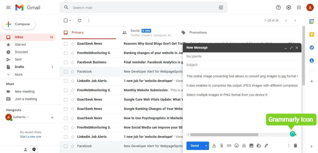318x153 pixels.
Task: Insert signature with the pen icon
Action: click(x=266, y=146)
